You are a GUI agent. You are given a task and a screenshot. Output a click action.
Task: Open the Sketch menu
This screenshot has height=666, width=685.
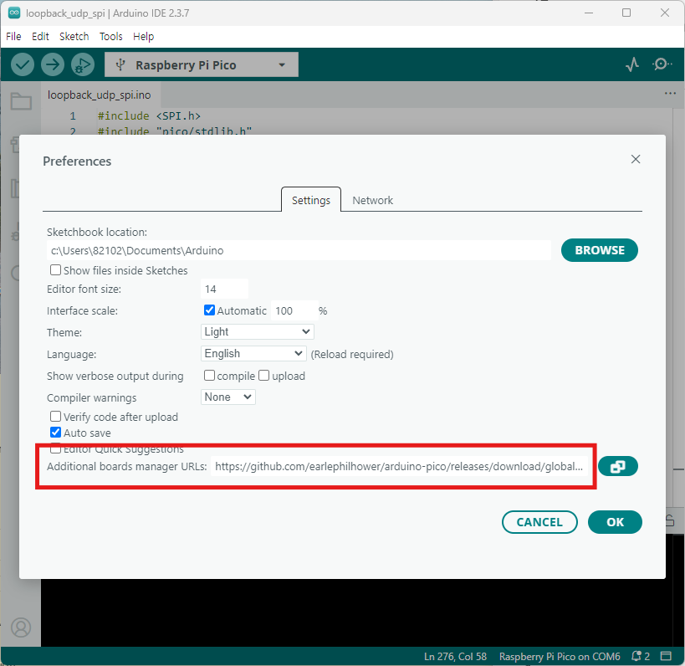click(x=74, y=37)
